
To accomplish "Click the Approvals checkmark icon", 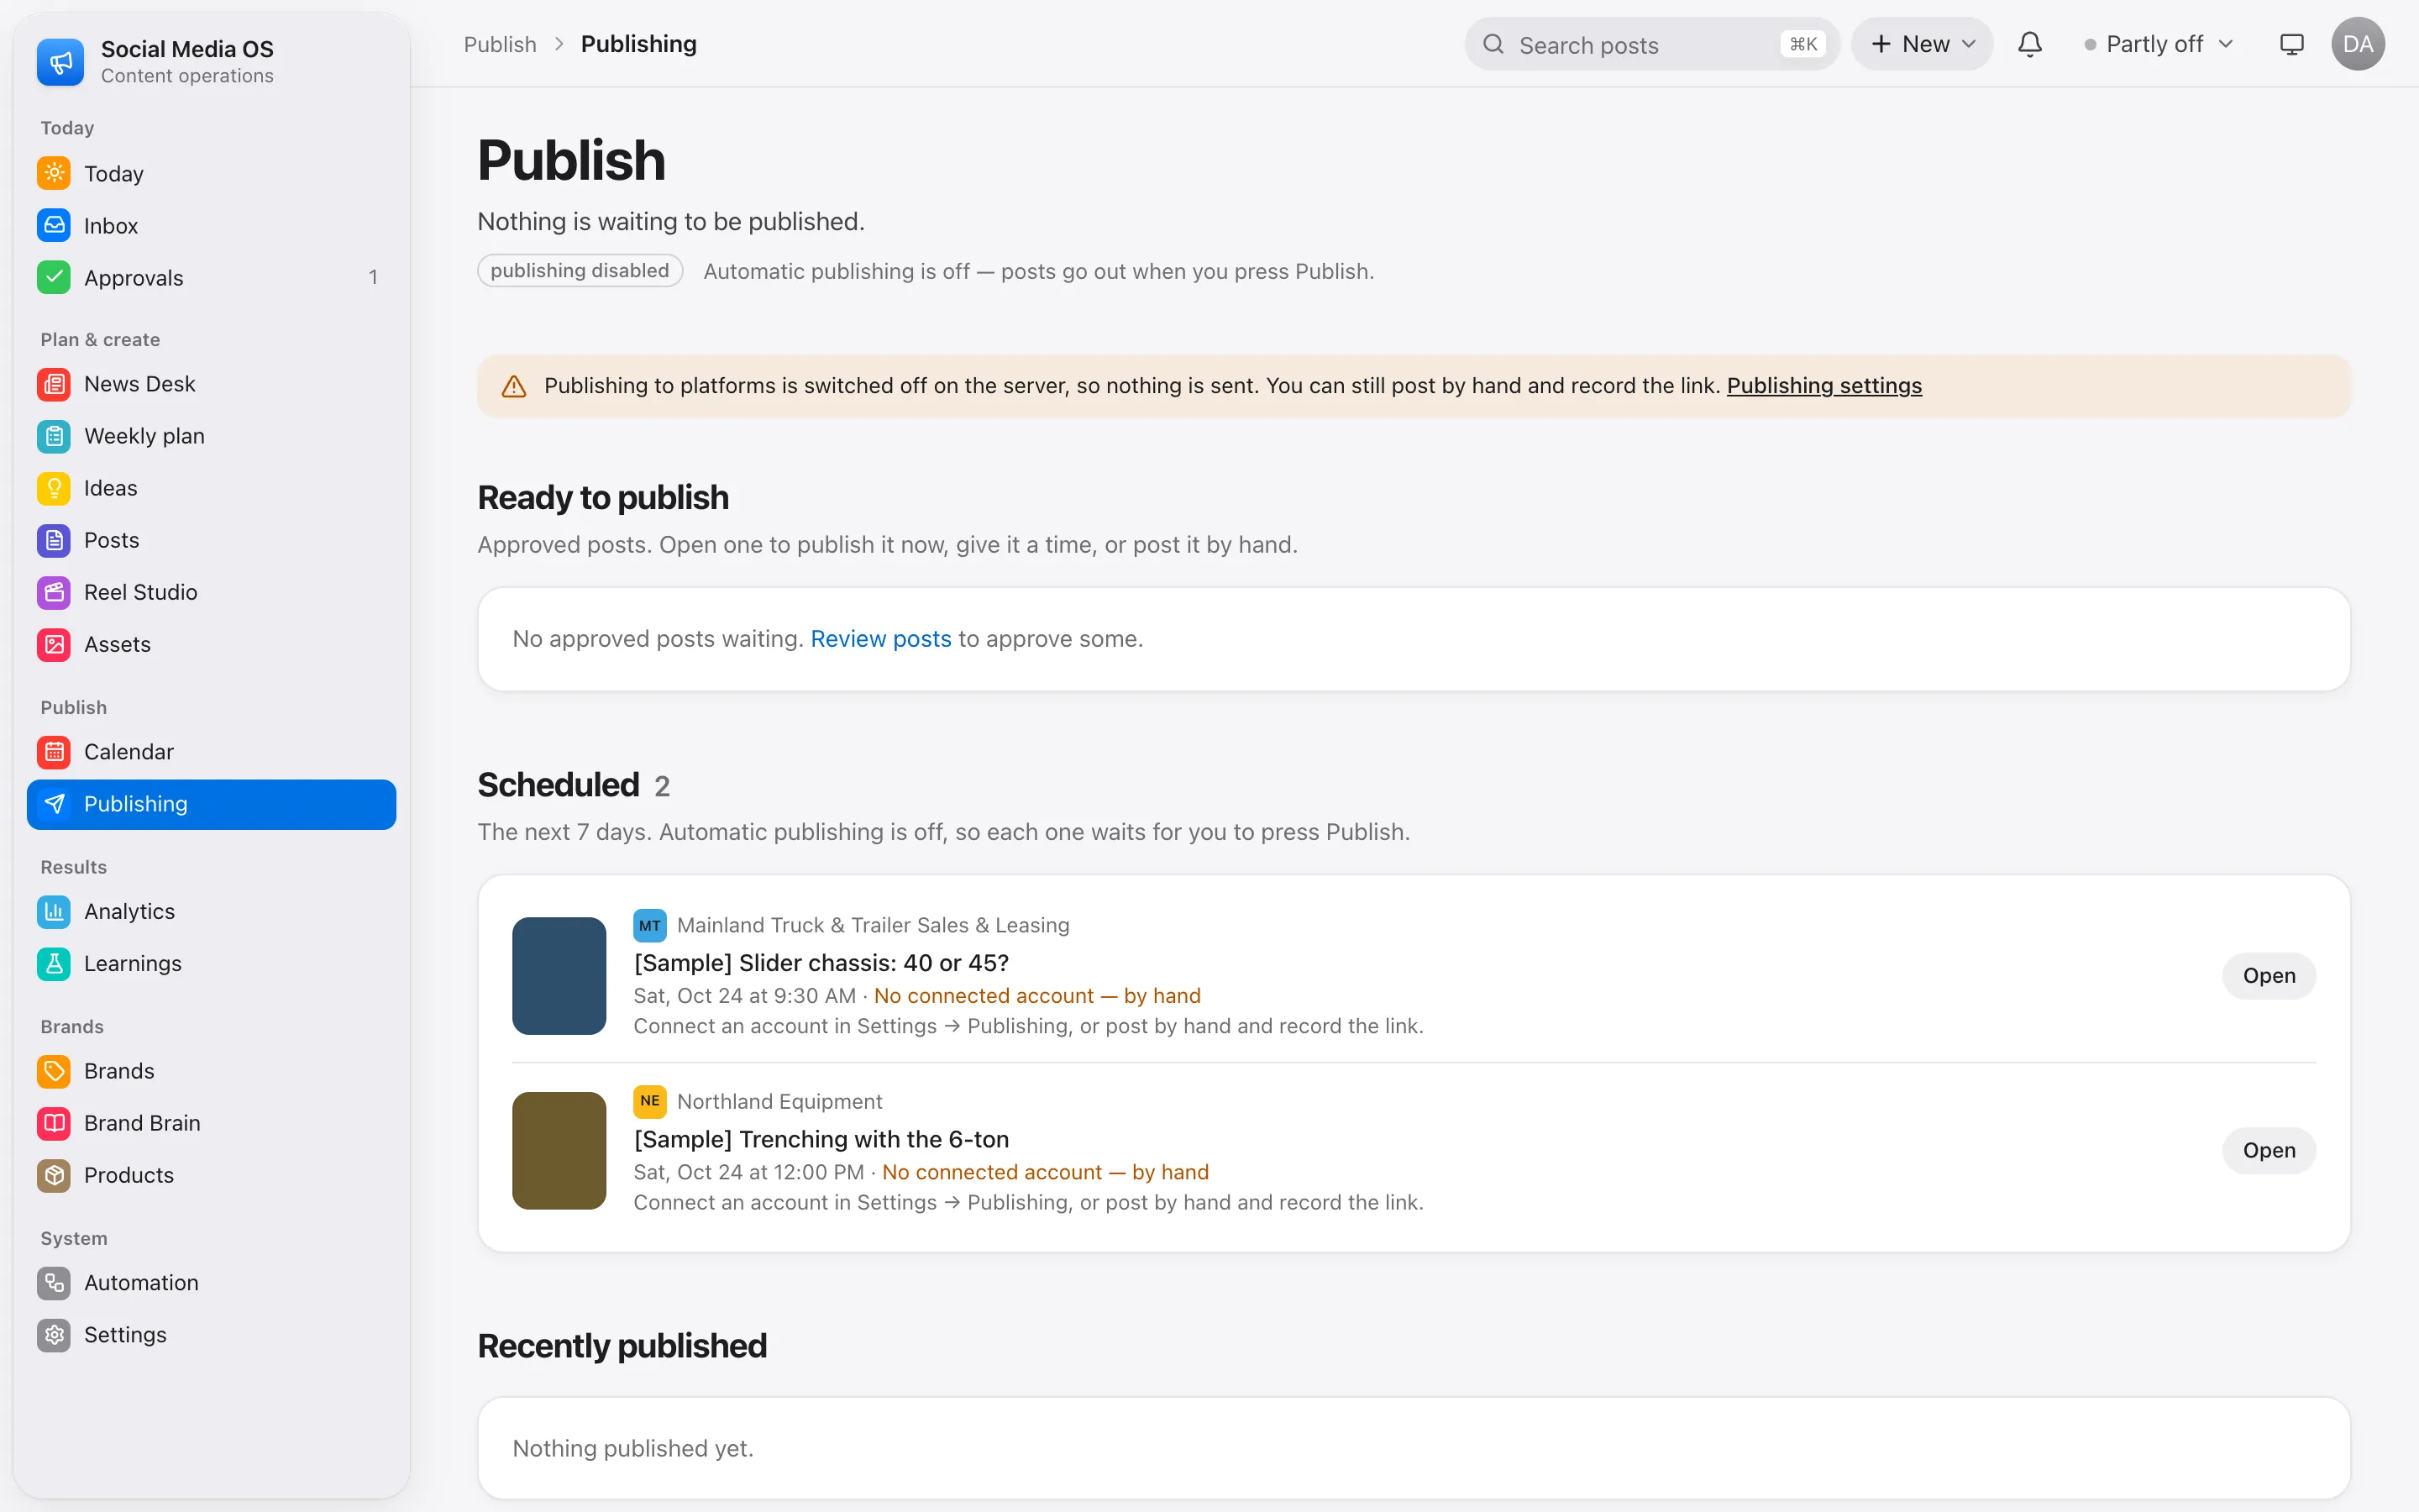I will click(x=54, y=277).
